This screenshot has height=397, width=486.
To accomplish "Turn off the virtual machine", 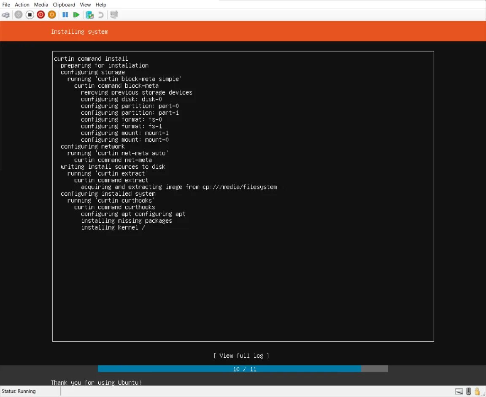I will coord(30,14).
